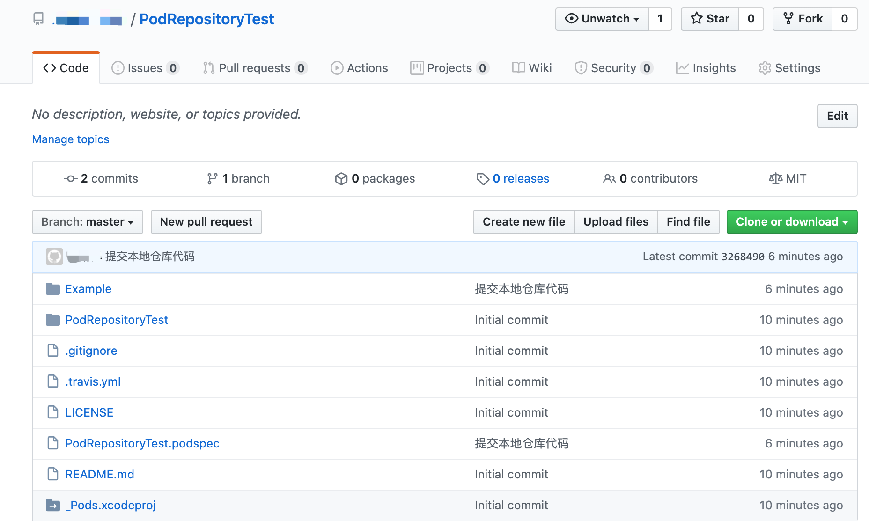Click the Projects board icon

(417, 68)
